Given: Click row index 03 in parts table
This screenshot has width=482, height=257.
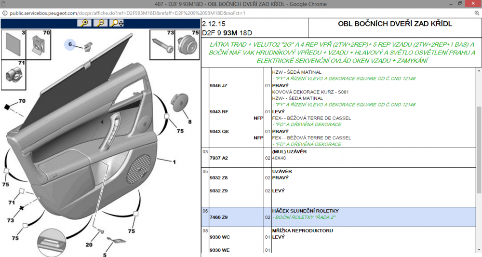Looking at the screenshot, I should click(x=205, y=151).
